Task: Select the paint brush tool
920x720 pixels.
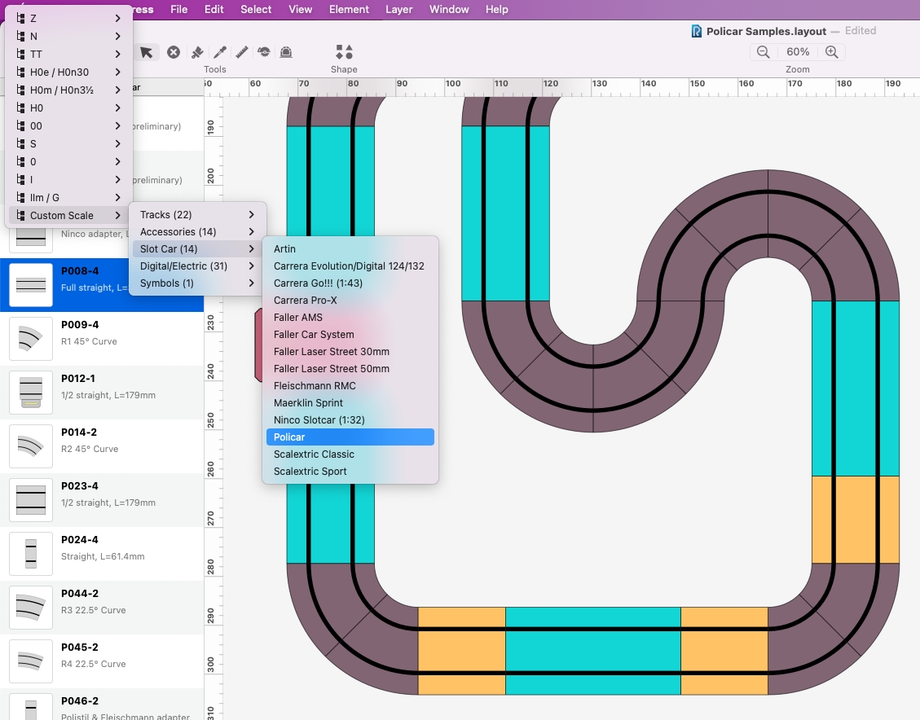Action: pyautogui.click(x=197, y=52)
